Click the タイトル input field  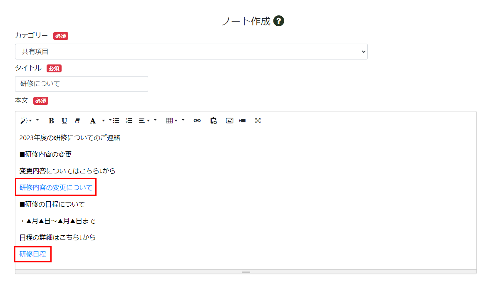tap(82, 84)
